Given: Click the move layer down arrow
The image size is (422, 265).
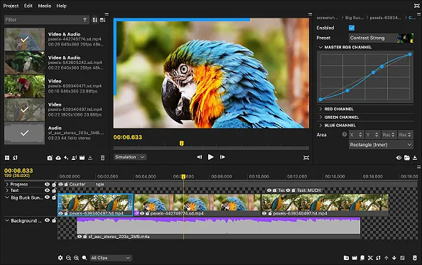Looking at the screenshot, I should pyautogui.click(x=394, y=258).
